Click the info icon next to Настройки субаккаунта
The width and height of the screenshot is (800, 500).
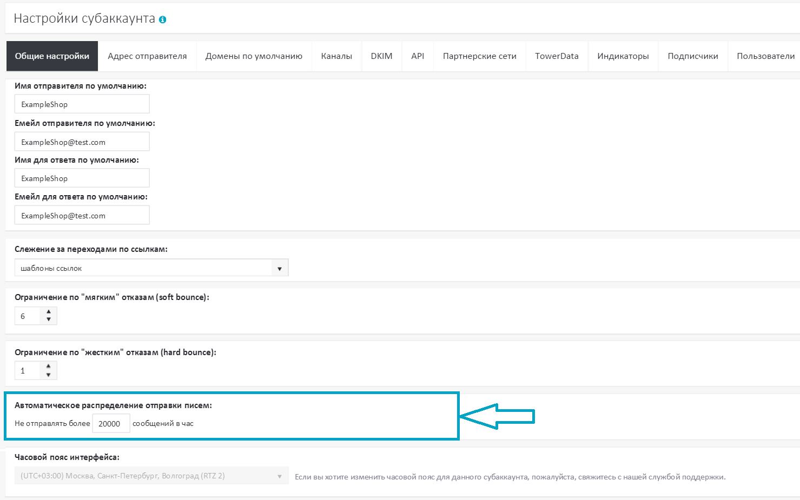point(162,19)
